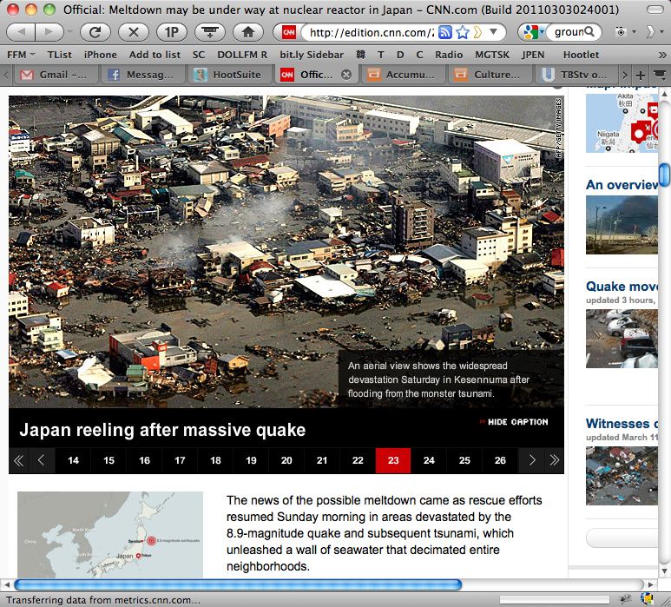Jump to last gallery photo with double arrow
671x607 pixels.
[x=553, y=461]
